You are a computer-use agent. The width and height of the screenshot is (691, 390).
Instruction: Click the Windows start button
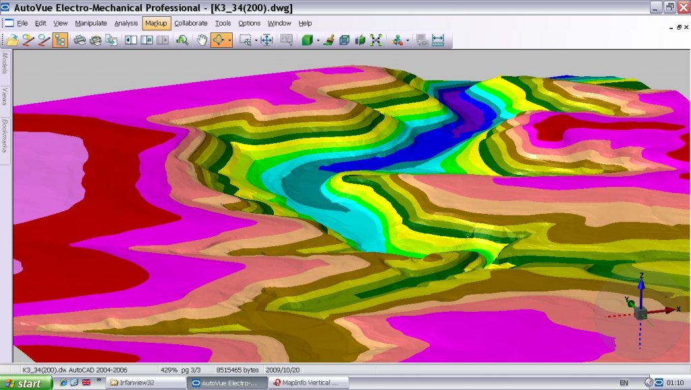tap(25, 383)
